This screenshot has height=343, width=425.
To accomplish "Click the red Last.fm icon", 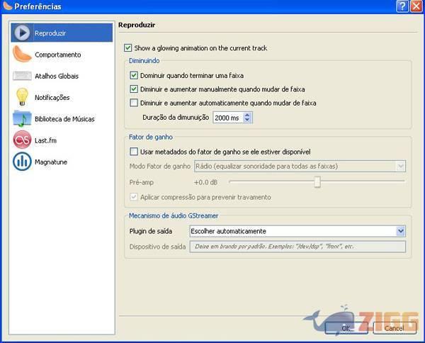I will click(x=22, y=140).
